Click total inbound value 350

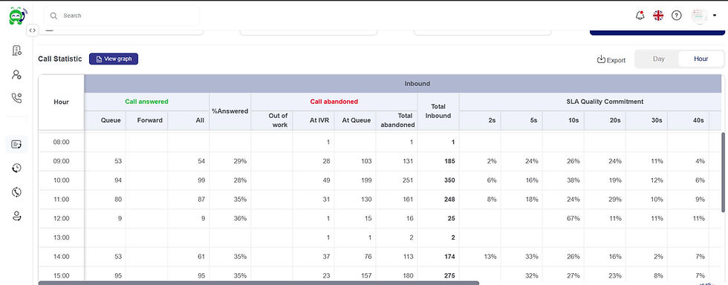pos(449,180)
